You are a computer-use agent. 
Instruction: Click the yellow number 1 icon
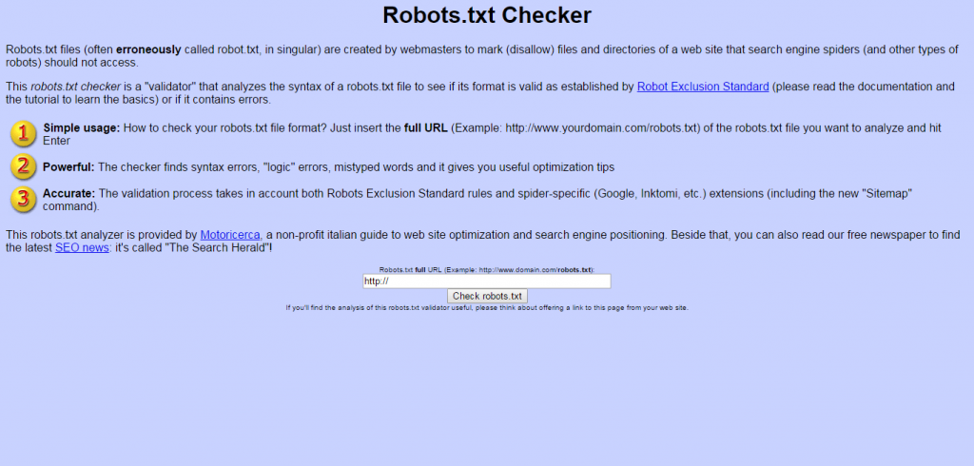click(24, 133)
